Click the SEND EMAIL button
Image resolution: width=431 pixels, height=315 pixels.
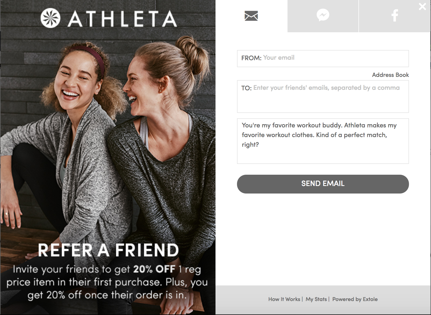click(323, 184)
